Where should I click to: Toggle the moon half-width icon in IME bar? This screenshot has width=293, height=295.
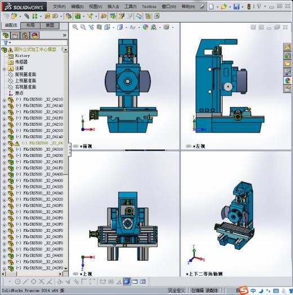click(261, 290)
